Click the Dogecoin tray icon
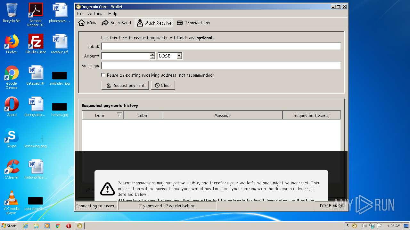 pyautogui.click(x=355, y=226)
